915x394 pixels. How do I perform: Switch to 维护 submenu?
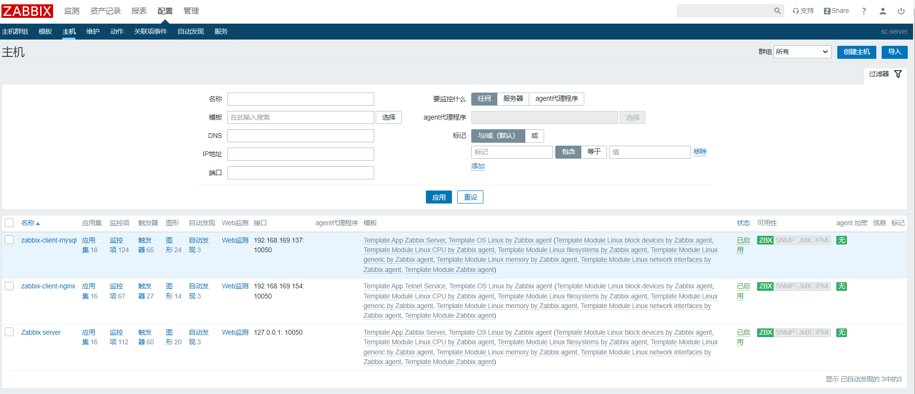[93, 31]
